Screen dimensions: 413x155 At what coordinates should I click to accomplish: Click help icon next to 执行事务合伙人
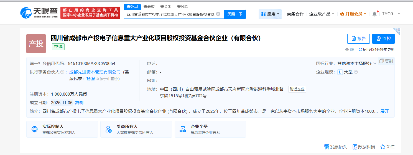click(x=62, y=72)
